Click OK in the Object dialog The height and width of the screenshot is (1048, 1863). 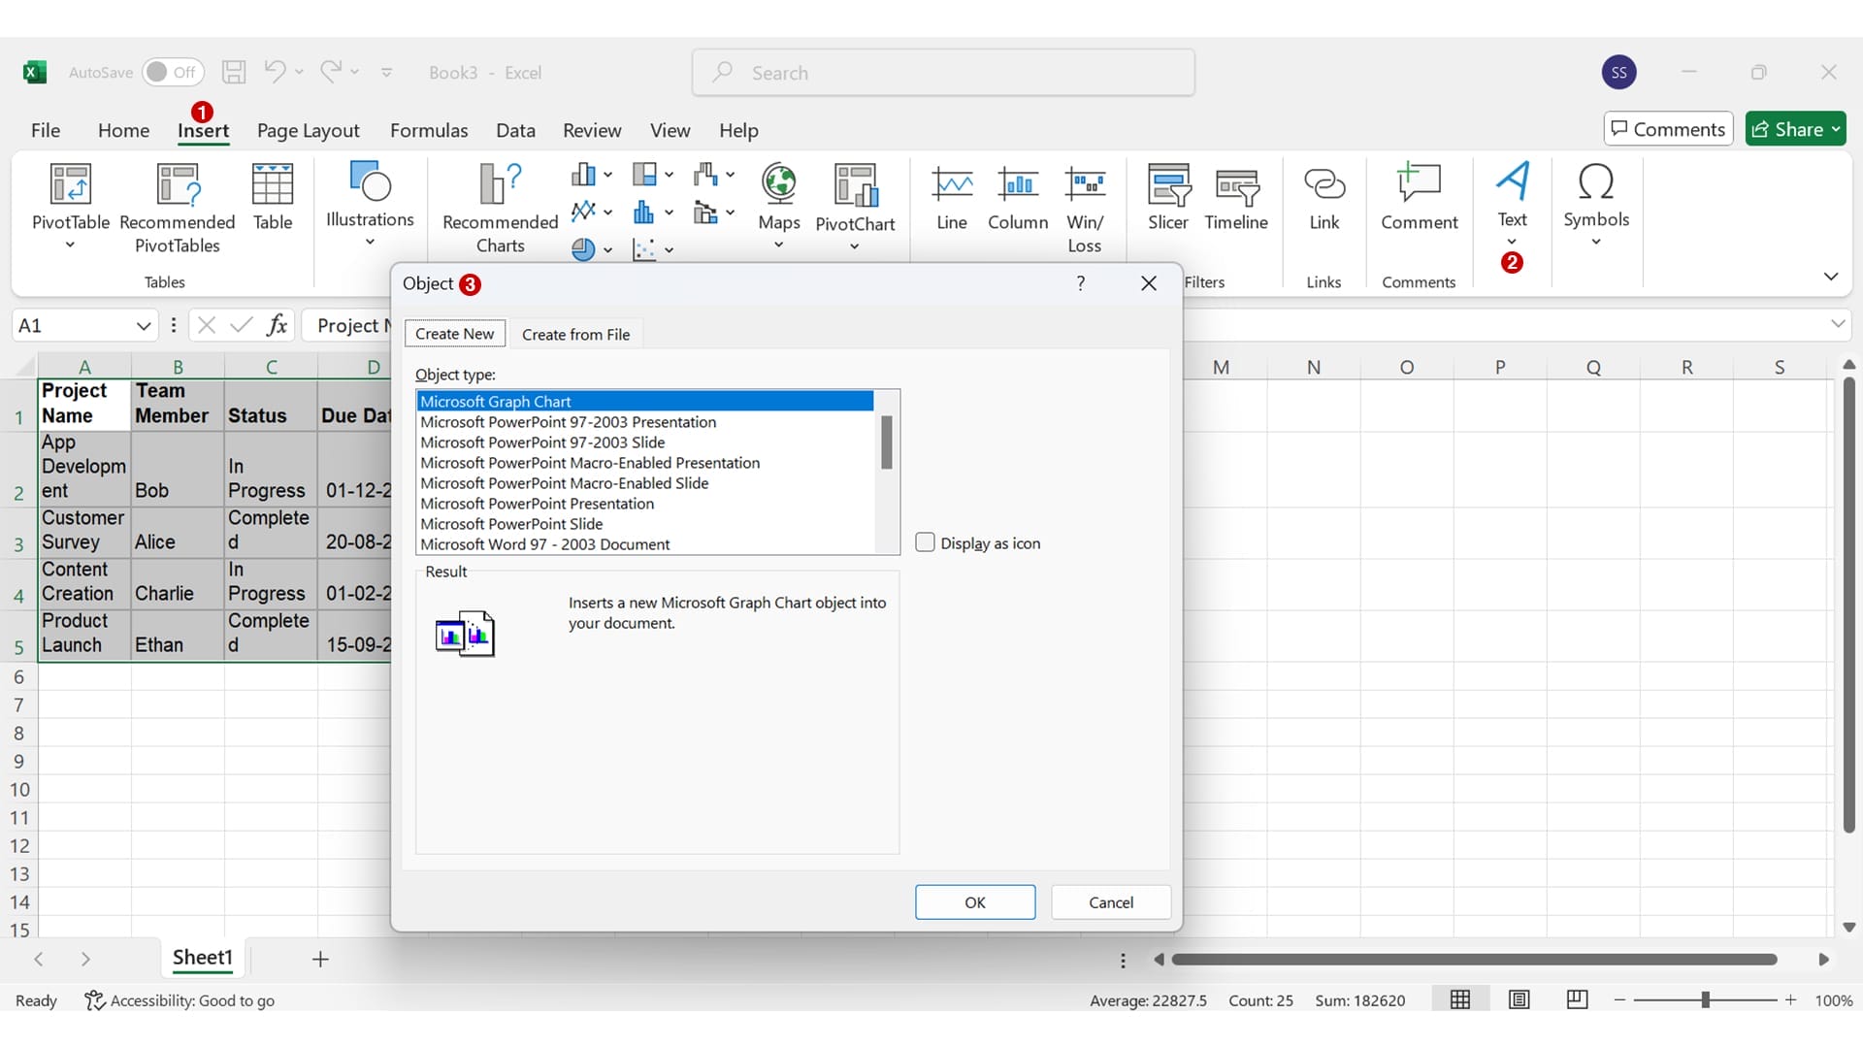pyautogui.click(x=975, y=902)
